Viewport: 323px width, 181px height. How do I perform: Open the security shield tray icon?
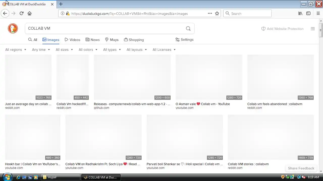point(283,177)
